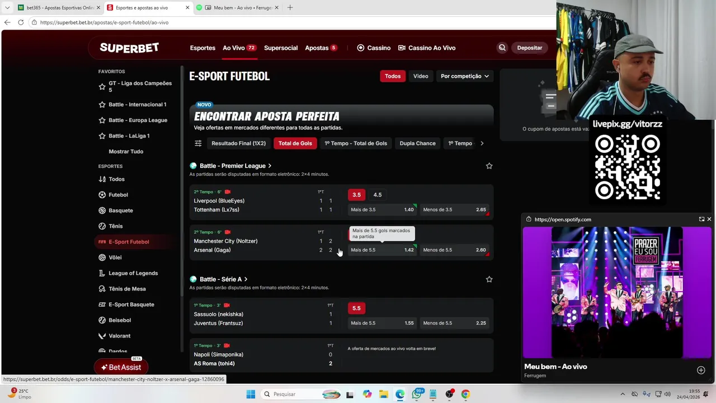Open Futebol in the sports sidebar

click(x=118, y=195)
